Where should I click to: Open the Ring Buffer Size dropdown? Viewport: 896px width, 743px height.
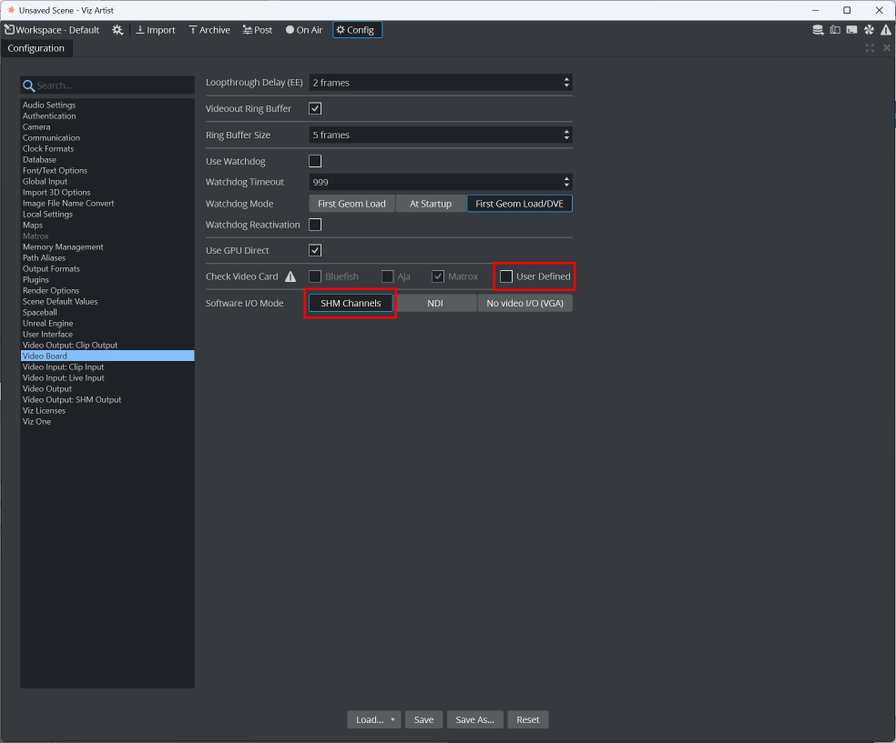tap(441, 135)
